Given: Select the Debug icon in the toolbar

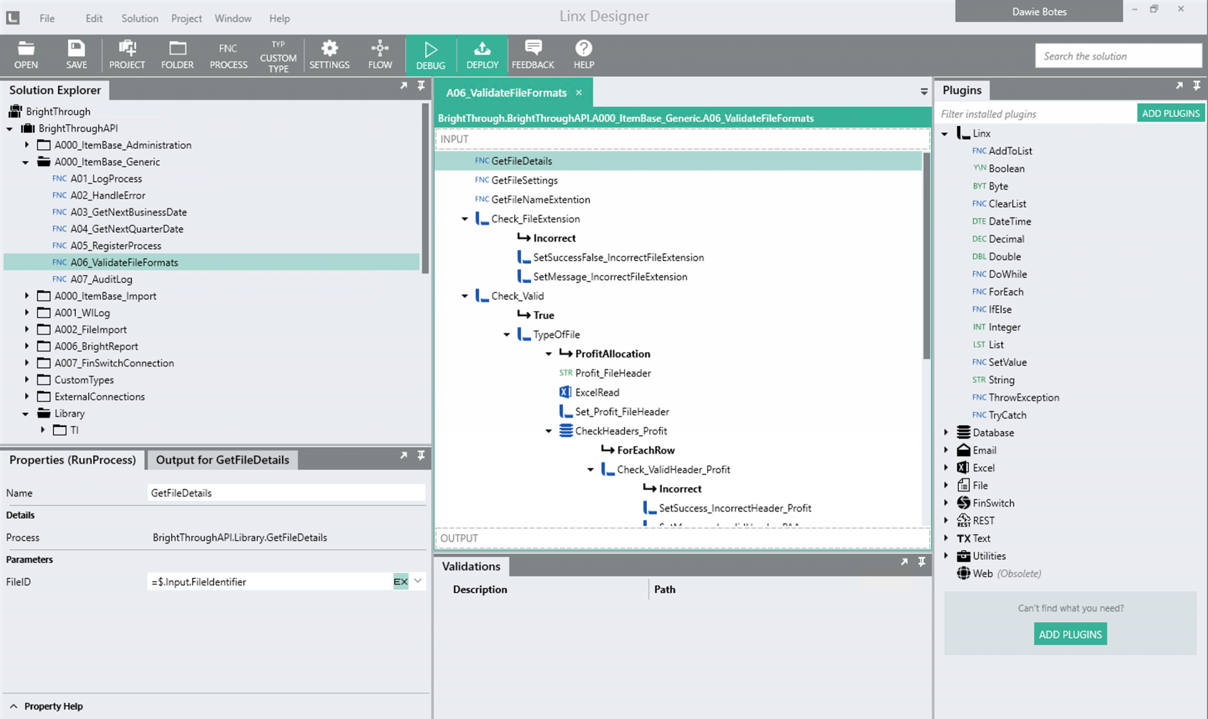Looking at the screenshot, I should 430,55.
